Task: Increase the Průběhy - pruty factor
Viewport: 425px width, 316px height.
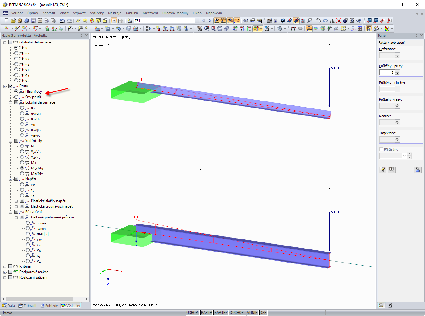Action: [x=397, y=71]
